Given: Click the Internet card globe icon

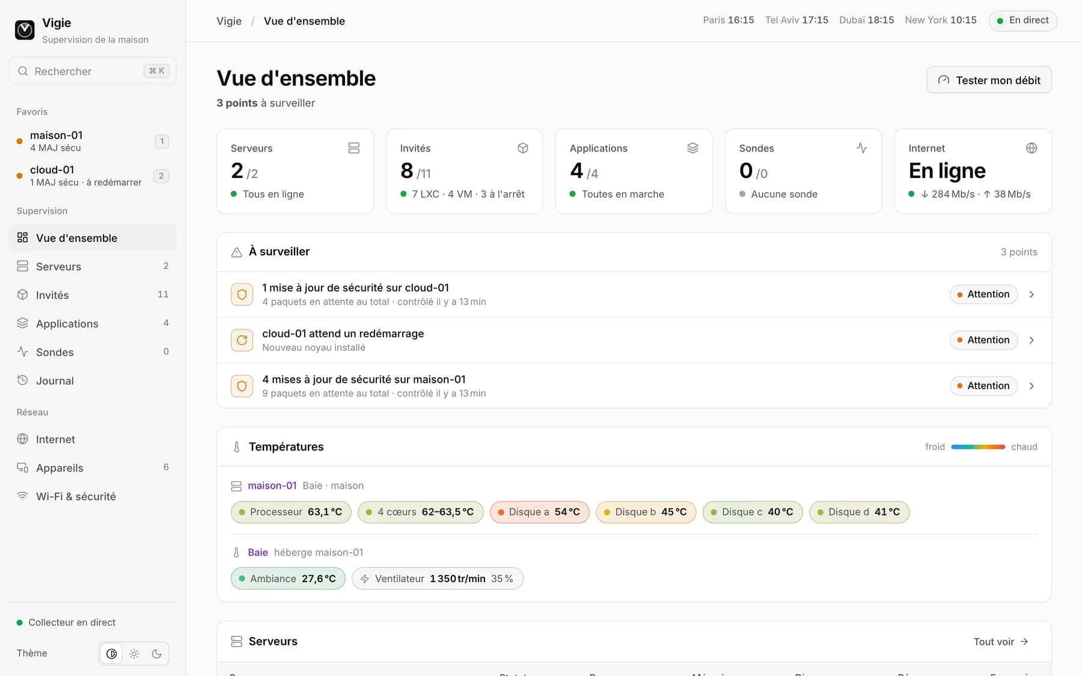Looking at the screenshot, I should tap(1032, 148).
